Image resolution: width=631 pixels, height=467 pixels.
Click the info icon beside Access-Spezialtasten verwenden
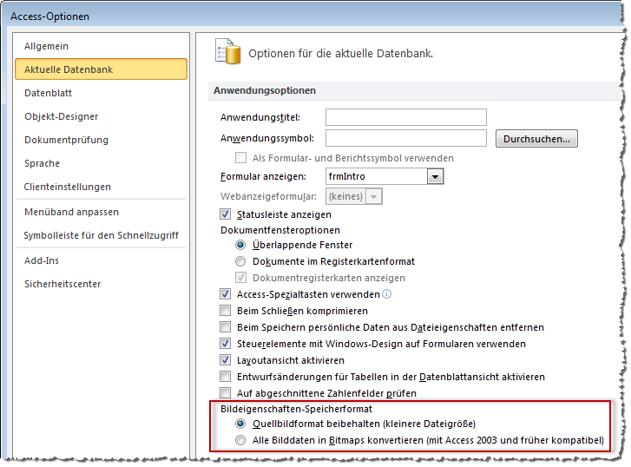pyautogui.click(x=387, y=294)
